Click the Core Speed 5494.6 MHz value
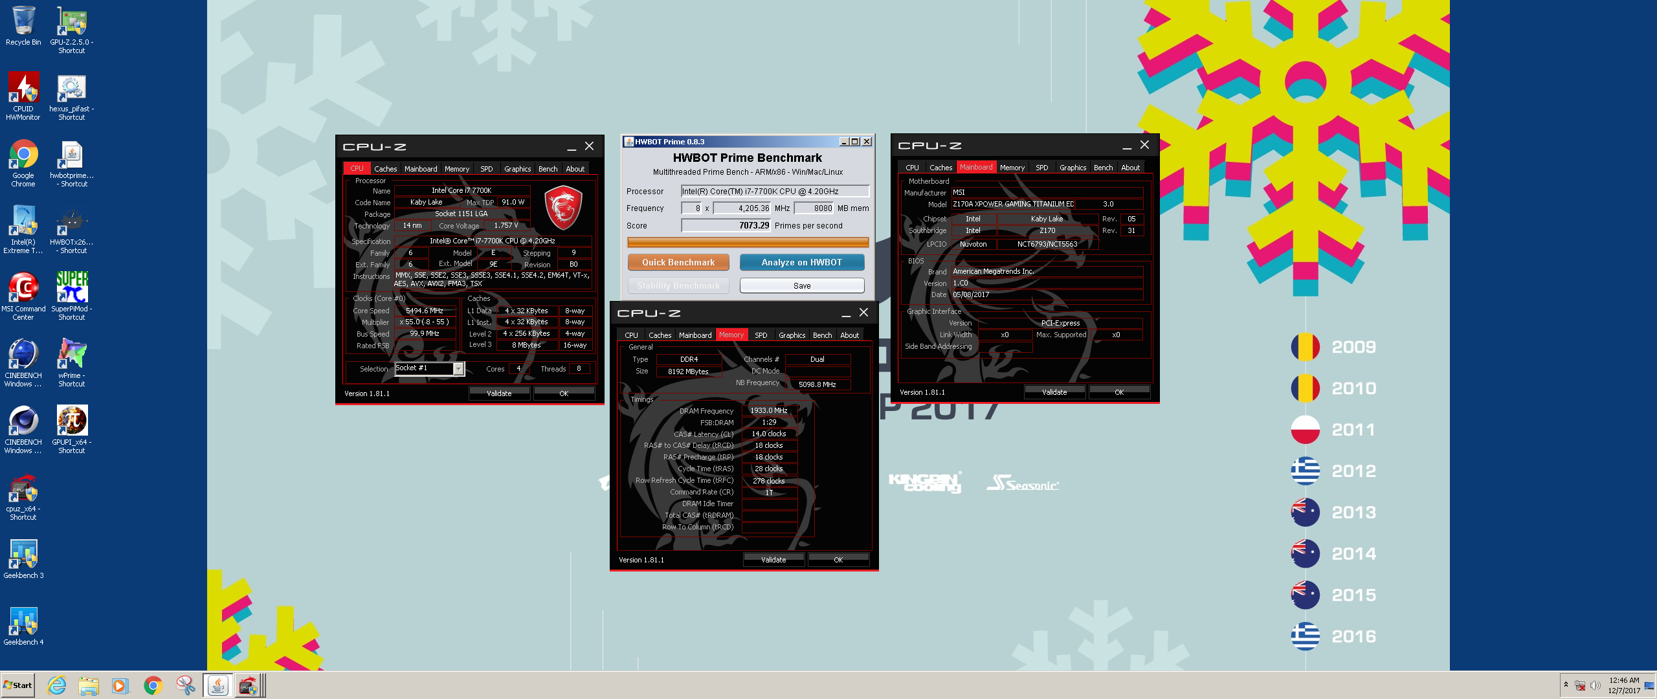Viewport: 1657px width, 699px height. click(x=425, y=311)
